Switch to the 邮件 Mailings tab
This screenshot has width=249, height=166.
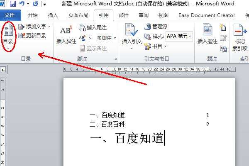(124, 15)
